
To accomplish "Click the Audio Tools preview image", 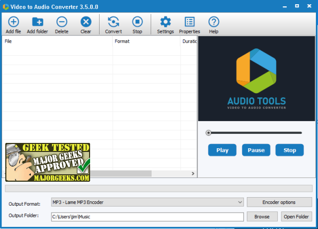I will pyautogui.click(x=257, y=79).
